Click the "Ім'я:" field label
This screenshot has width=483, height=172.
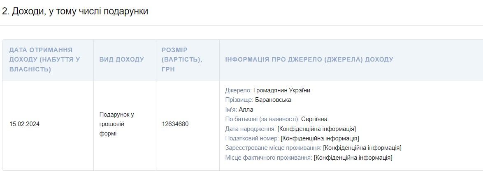[231, 110]
